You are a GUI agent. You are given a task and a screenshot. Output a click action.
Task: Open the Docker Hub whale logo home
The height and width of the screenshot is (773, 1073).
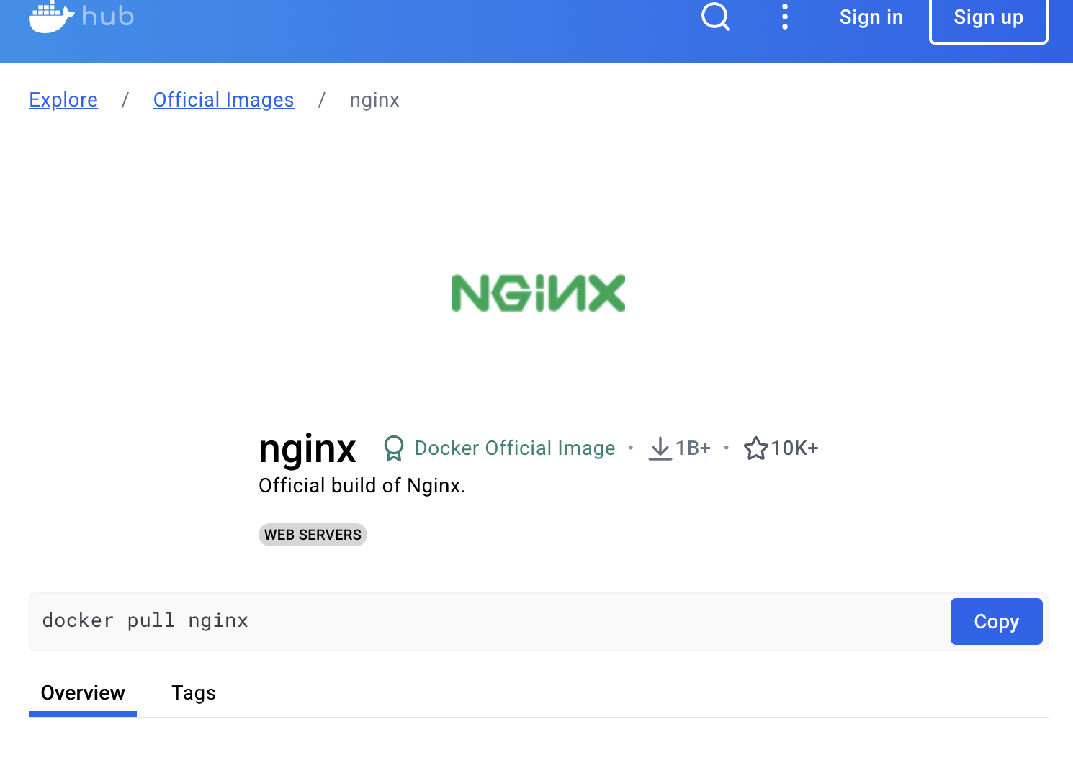pyautogui.click(x=81, y=16)
